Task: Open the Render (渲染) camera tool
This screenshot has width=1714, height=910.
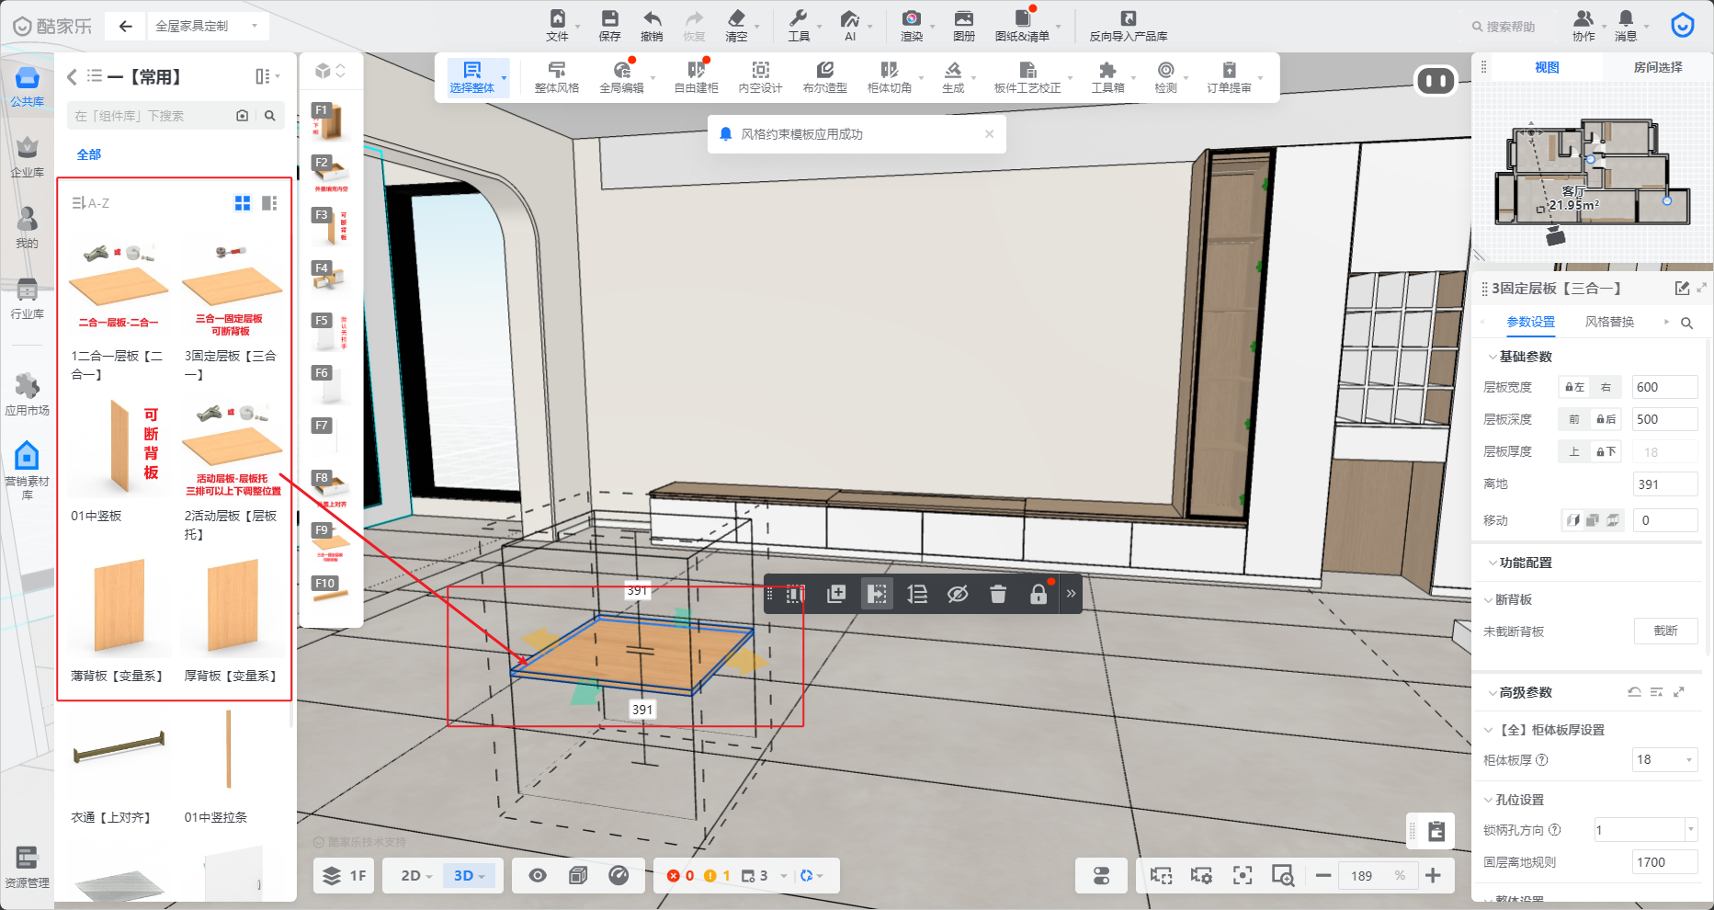Action: click(x=911, y=19)
